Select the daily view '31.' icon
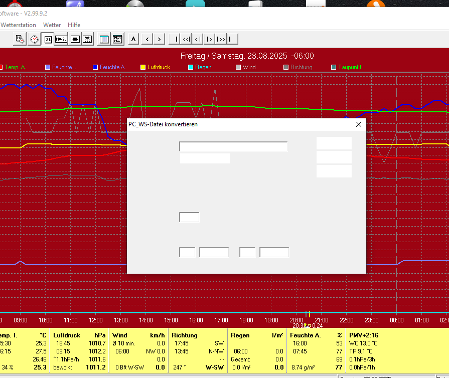 [48, 39]
